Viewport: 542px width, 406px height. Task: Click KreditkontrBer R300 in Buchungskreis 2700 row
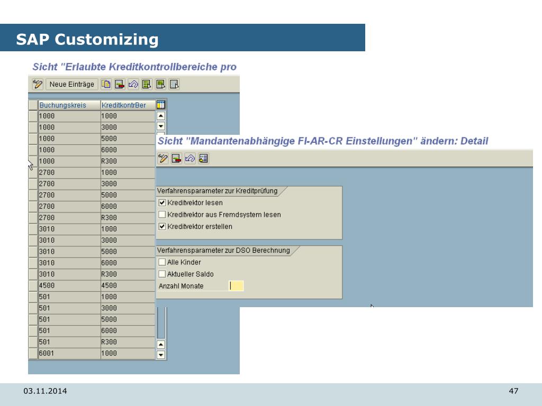tap(128, 218)
